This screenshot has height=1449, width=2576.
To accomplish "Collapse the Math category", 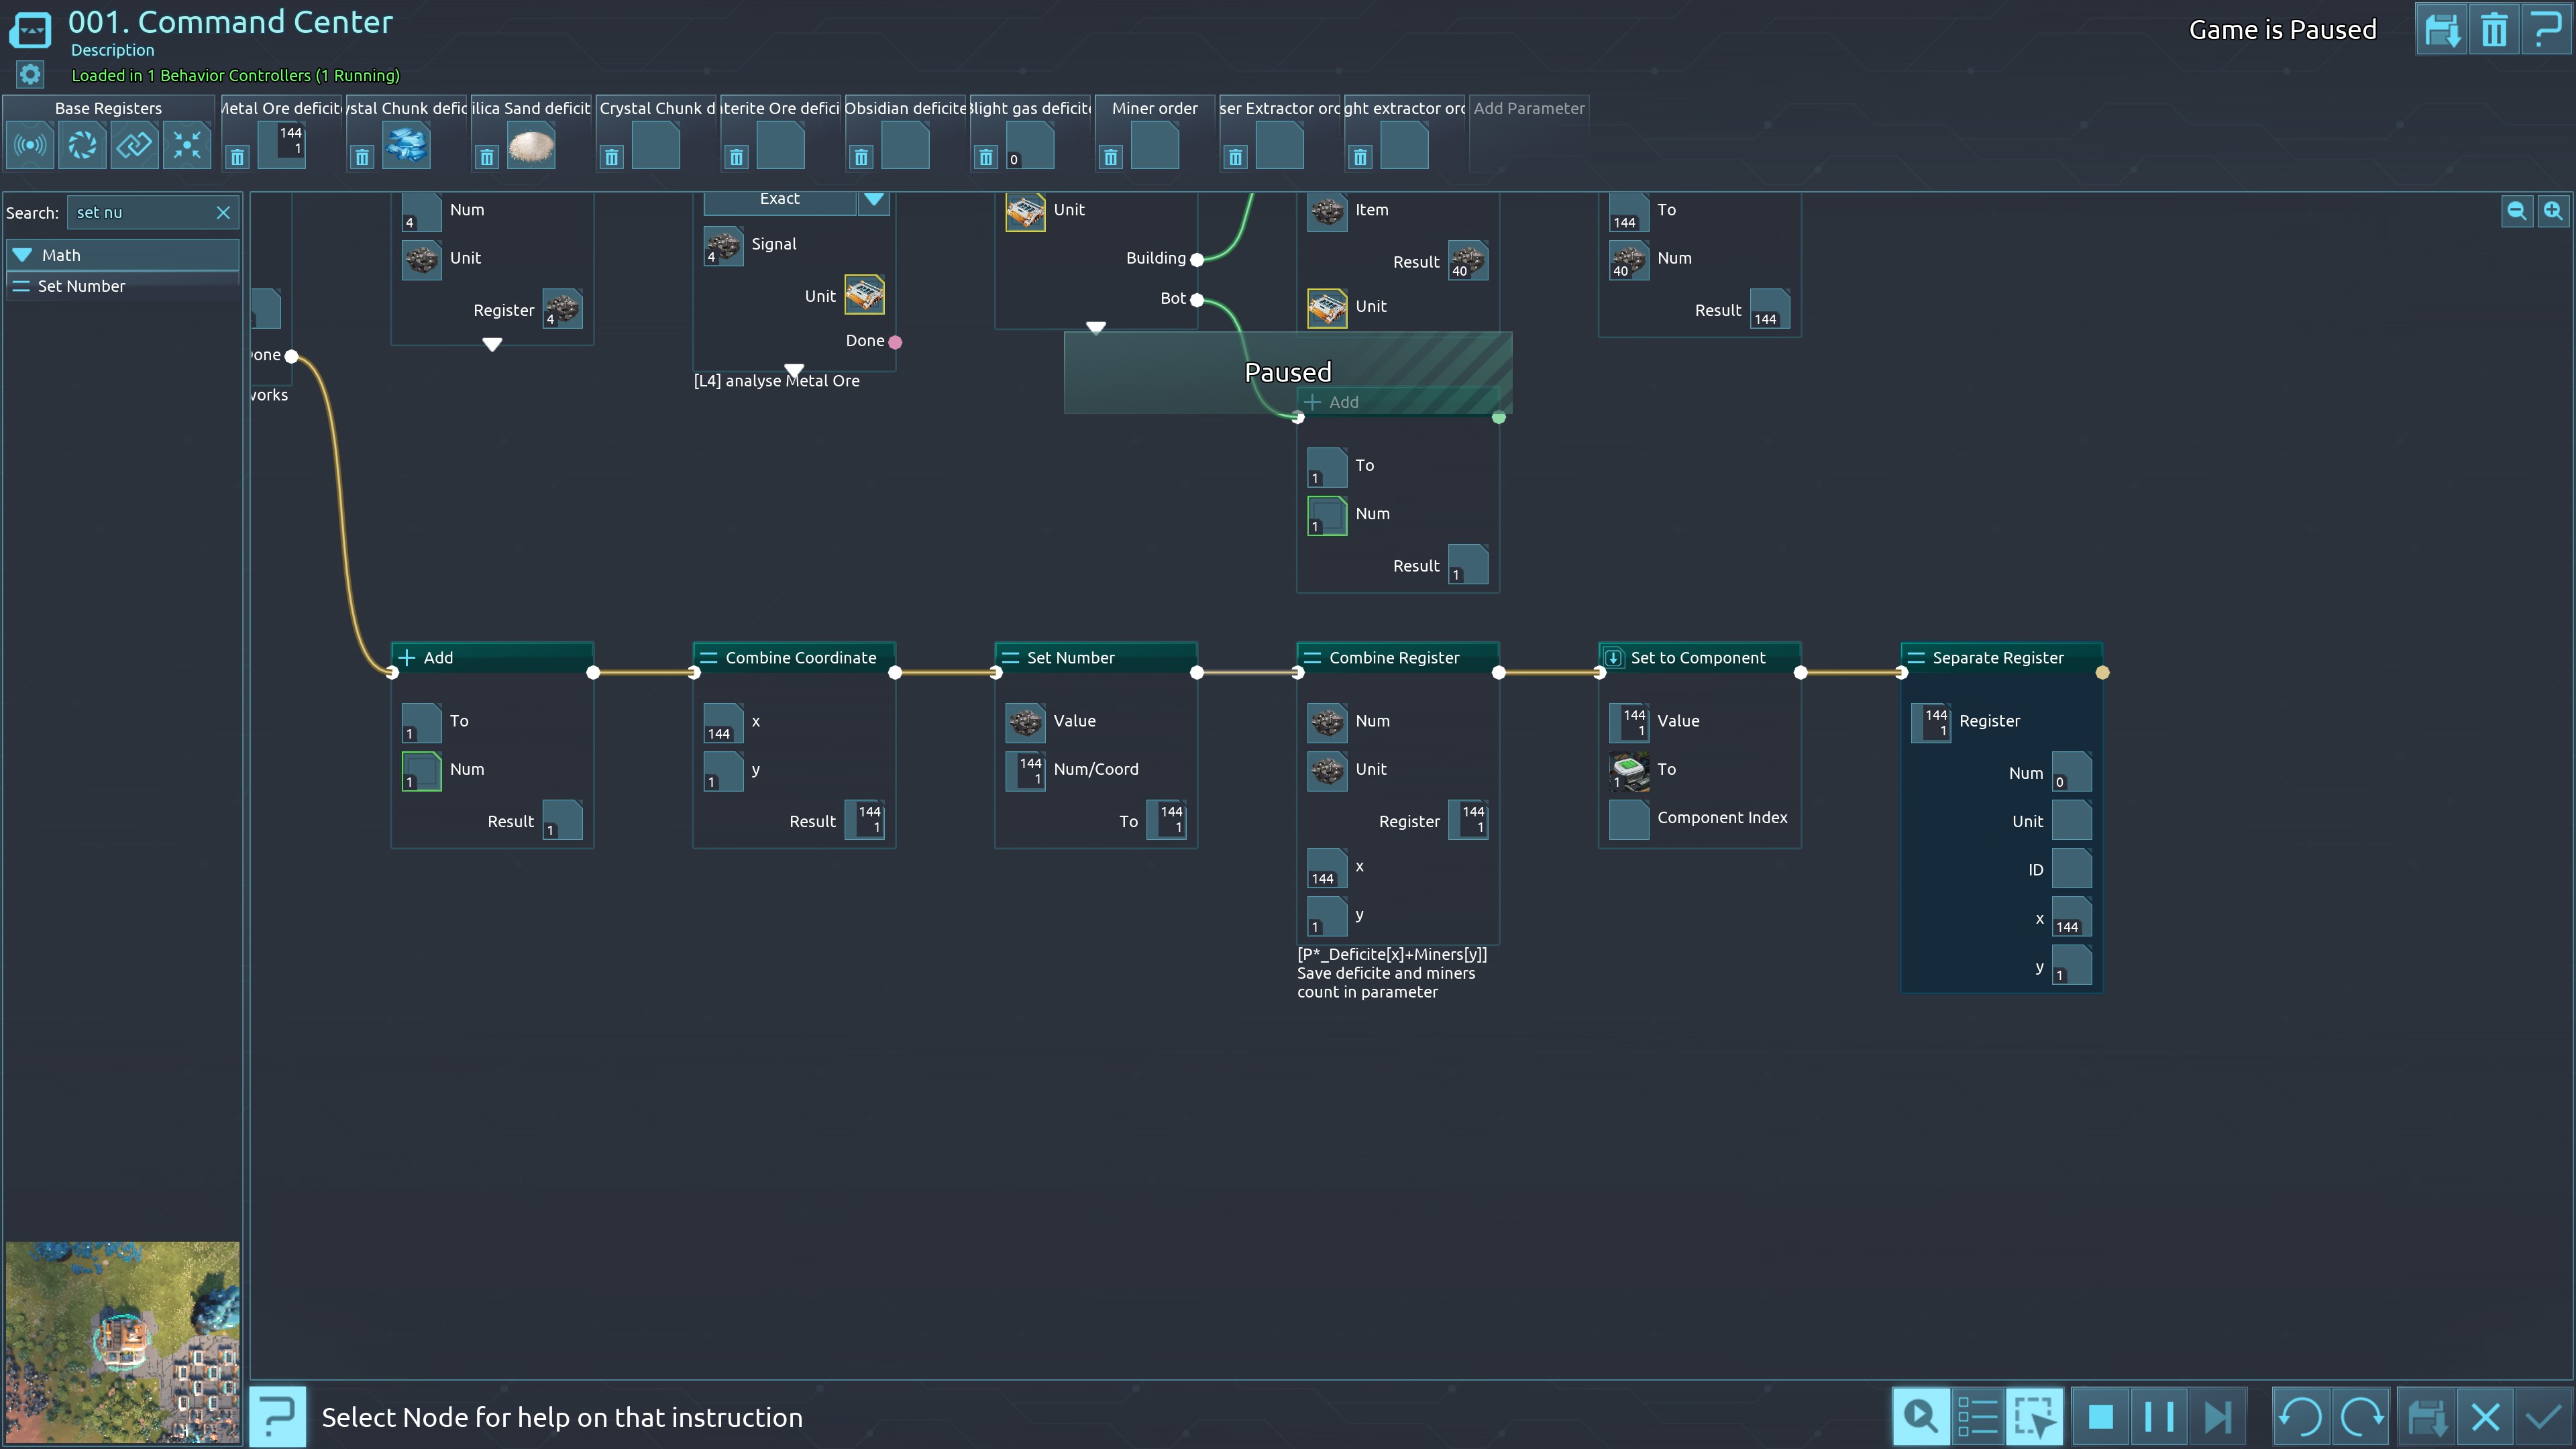I will (x=23, y=255).
